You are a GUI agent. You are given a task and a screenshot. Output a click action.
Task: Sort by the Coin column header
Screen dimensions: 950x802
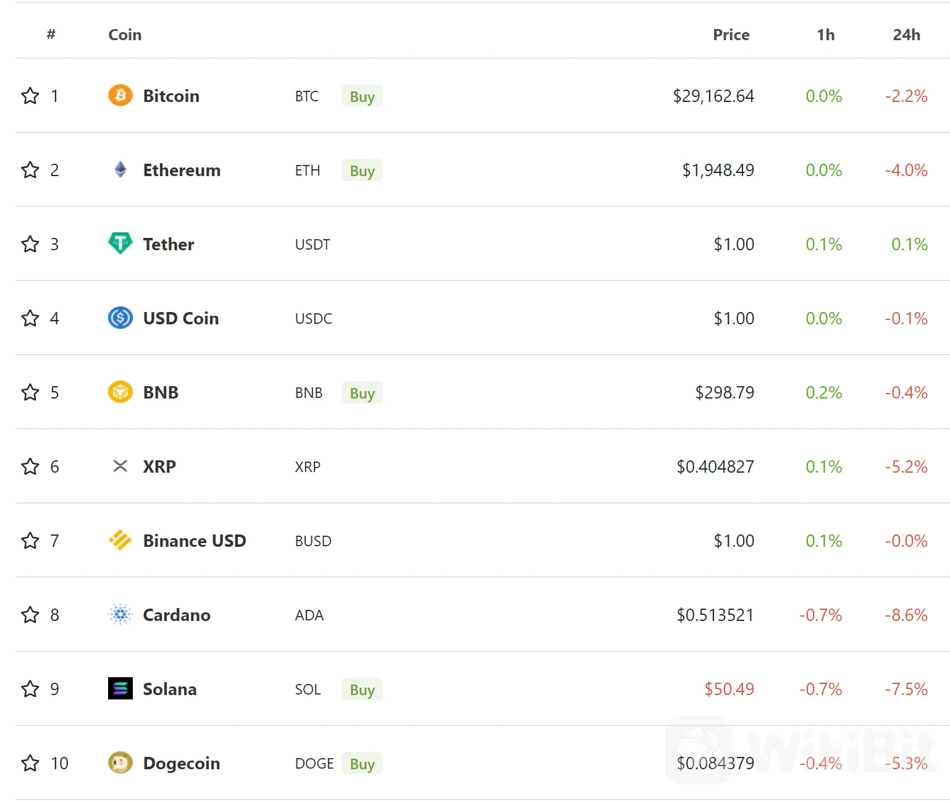coord(125,35)
